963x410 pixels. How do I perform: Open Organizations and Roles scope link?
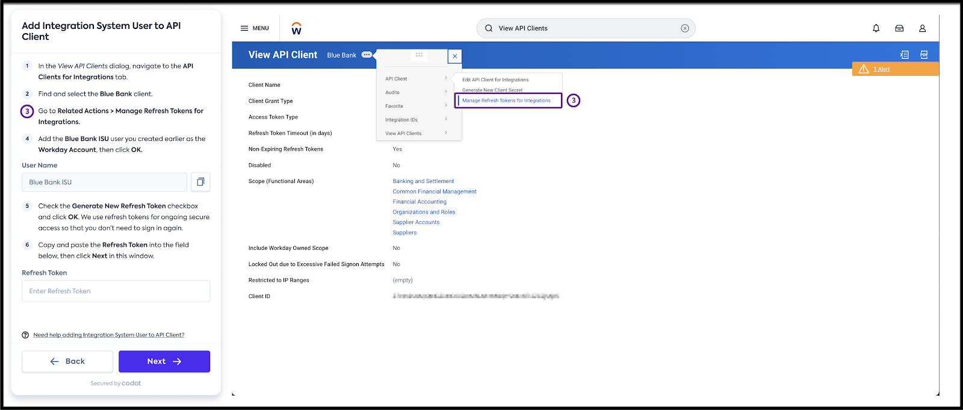coord(424,212)
